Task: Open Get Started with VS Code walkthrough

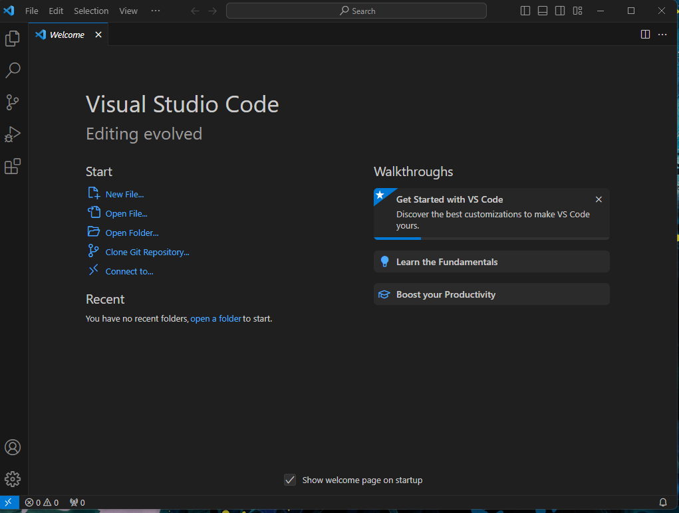Action: click(491, 214)
